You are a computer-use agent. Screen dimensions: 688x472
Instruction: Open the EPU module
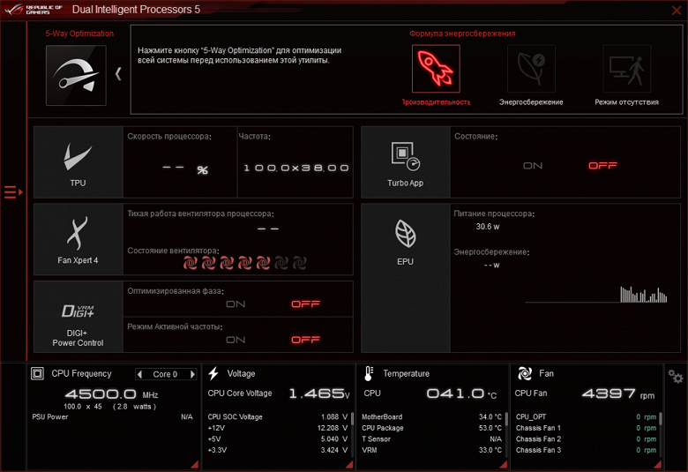(406, 278)
